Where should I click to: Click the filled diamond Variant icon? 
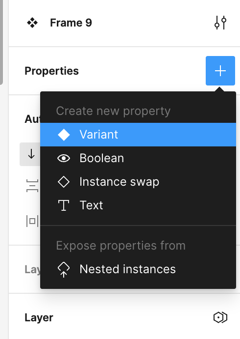pyautogui.click(x=64, y=135)
